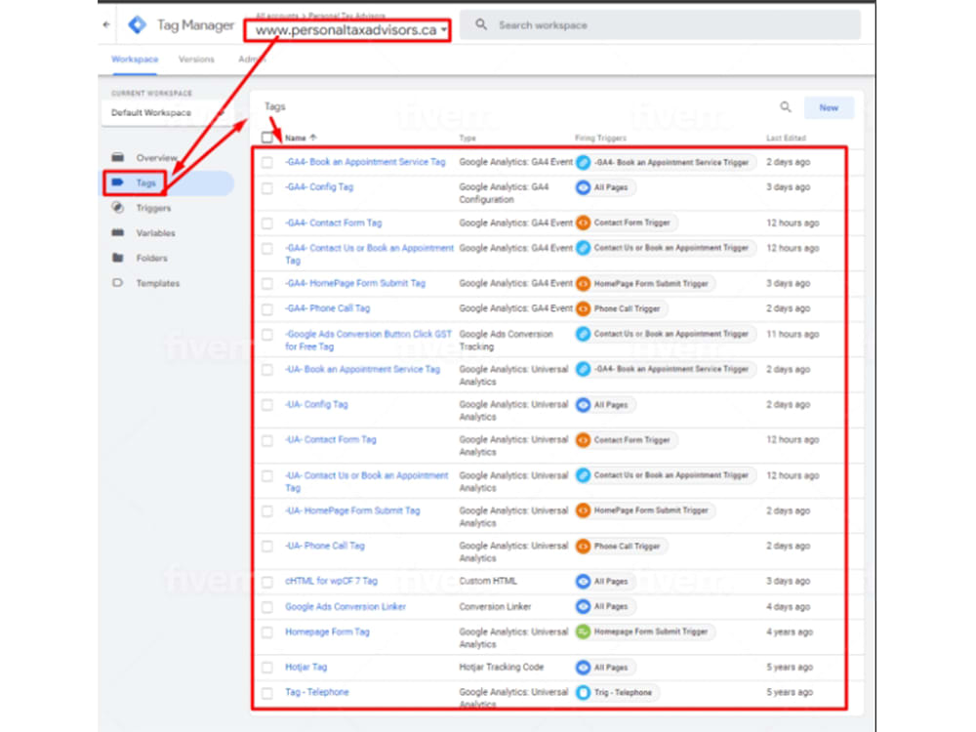The image size is (976, 732).
Task: Click the back arrow beside Tag Manager
Action: [x=106, y=25]
